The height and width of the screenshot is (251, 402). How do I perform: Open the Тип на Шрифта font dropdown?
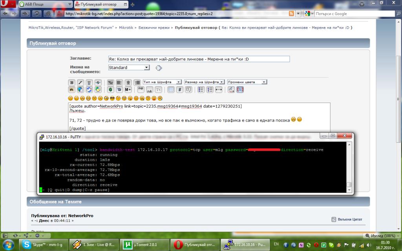coord(162,82)
